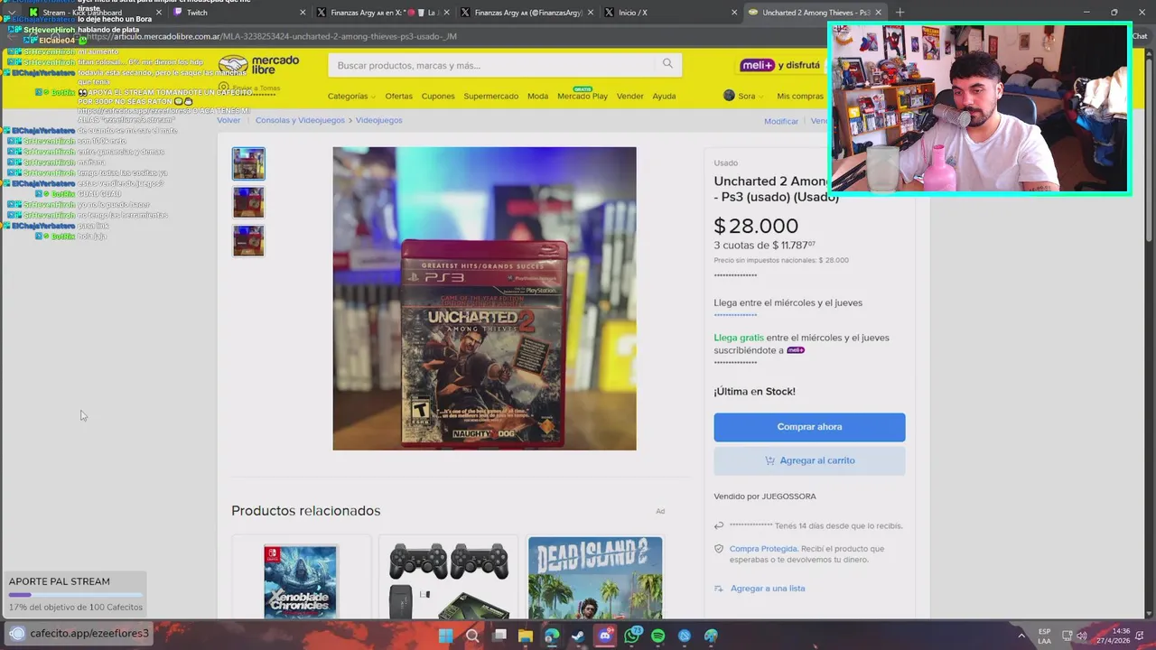Screen dimensions: 1156x650
Task: Open the ESP LAA language indicator
Action: click(x=1044, y=636)
